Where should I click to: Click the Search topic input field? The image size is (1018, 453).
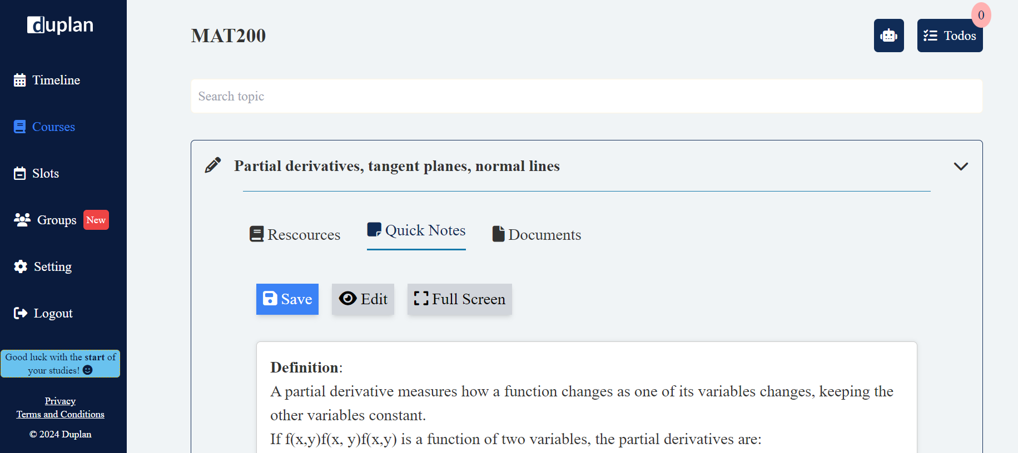[586, 96]
